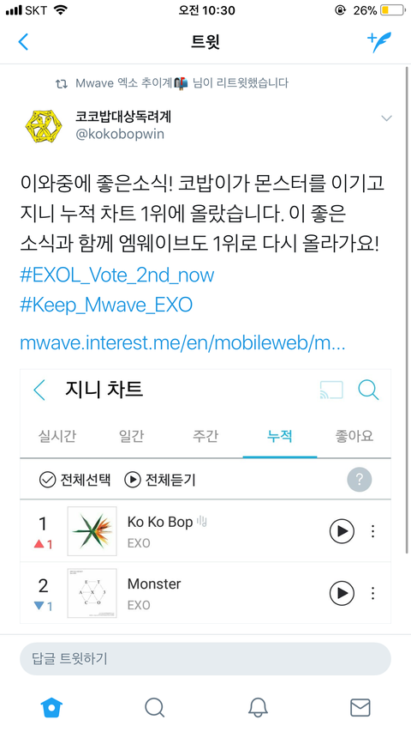Tap the cast icon in Genie chart
This screenshot has width=411, height=732.
pos(331,390)
